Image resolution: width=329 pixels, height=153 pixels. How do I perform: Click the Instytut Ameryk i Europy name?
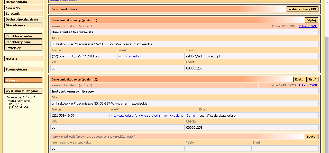tap(73, 91)
